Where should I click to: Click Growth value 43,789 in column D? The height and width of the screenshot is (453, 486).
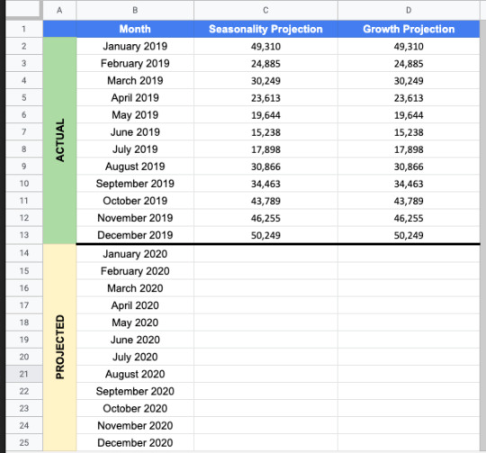pos(409,201)
